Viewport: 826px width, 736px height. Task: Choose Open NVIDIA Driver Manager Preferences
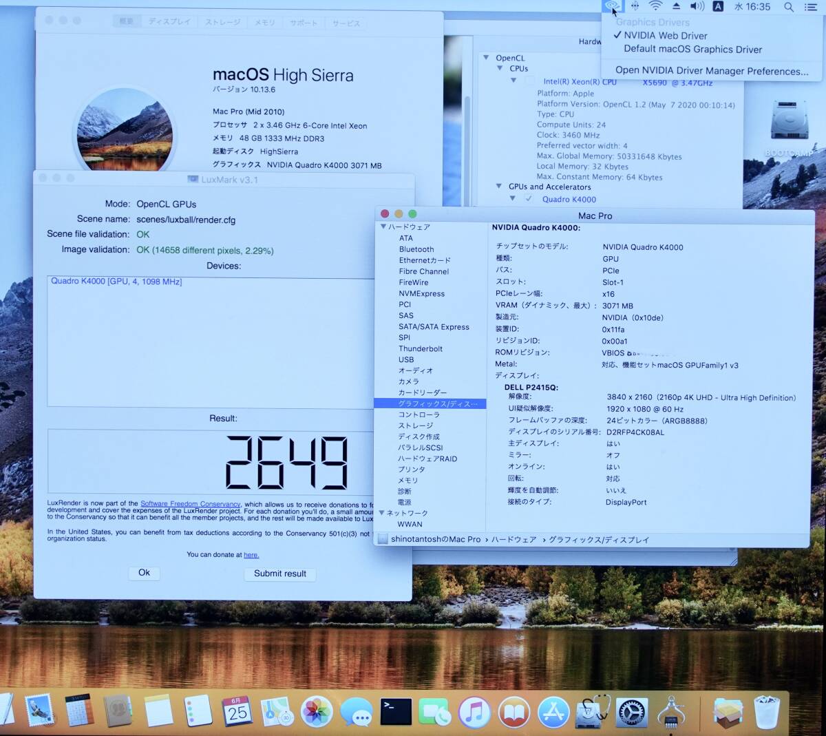click(x=711, y=70)
